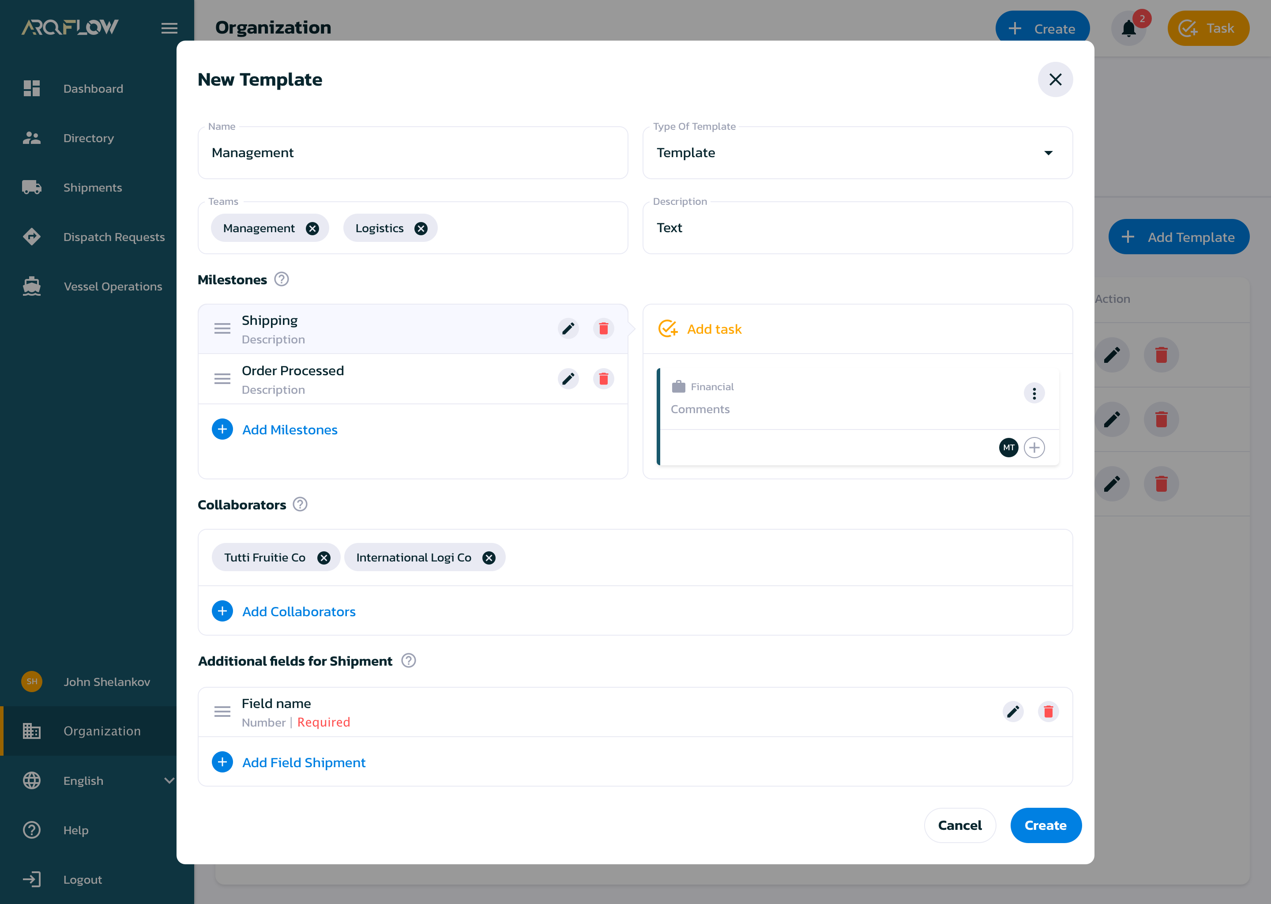Screen dimensions: 1271x904
Task: Select Shipments from the sidebar
Action: [x=92, y=187]
